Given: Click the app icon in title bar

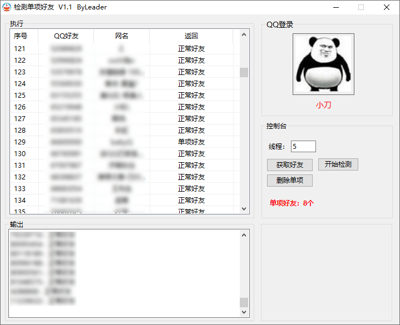Looking at the screenshot, I should [x=7, y=7].
